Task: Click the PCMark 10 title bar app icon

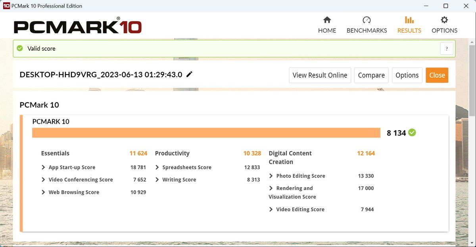Action: click(x=6, y=6)
